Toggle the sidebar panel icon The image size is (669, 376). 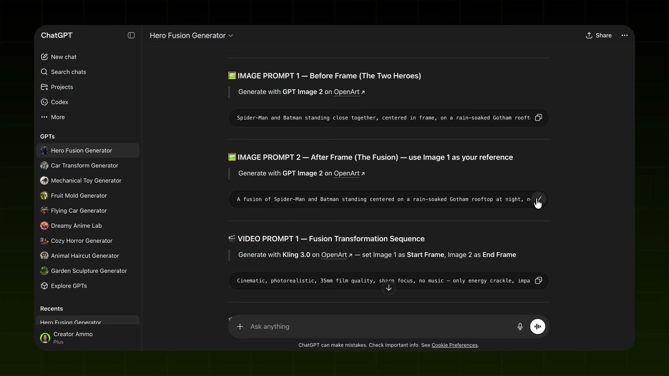point(131,36)
